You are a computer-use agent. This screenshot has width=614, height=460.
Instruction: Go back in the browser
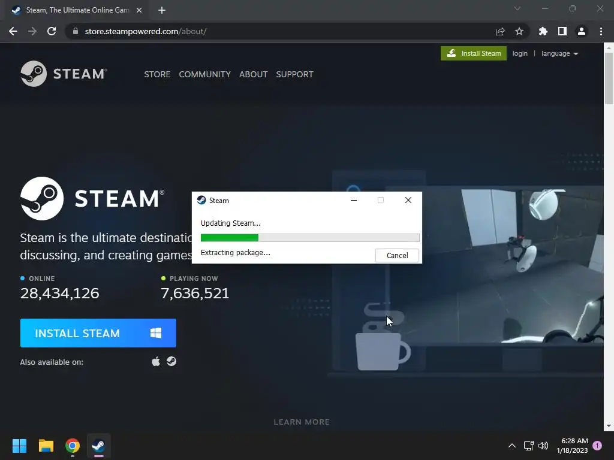pyautogui.click(x=13, y=31)
